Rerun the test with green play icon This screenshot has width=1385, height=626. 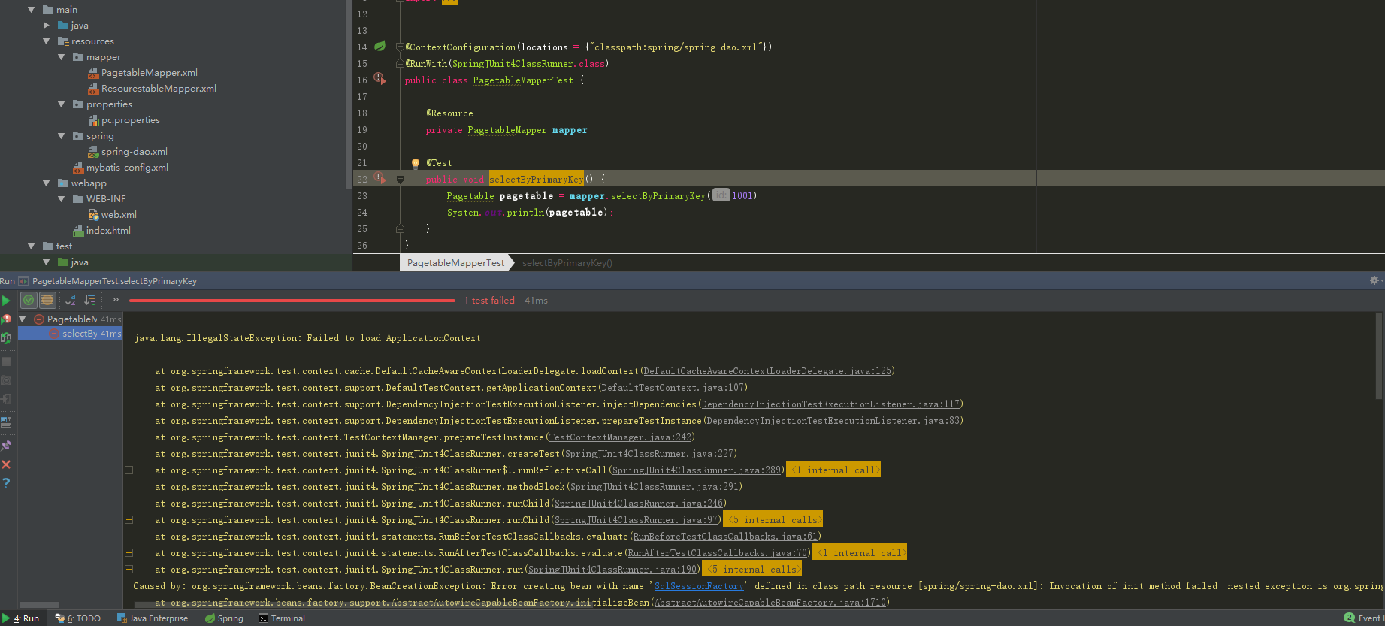click(x=6, y=301)
